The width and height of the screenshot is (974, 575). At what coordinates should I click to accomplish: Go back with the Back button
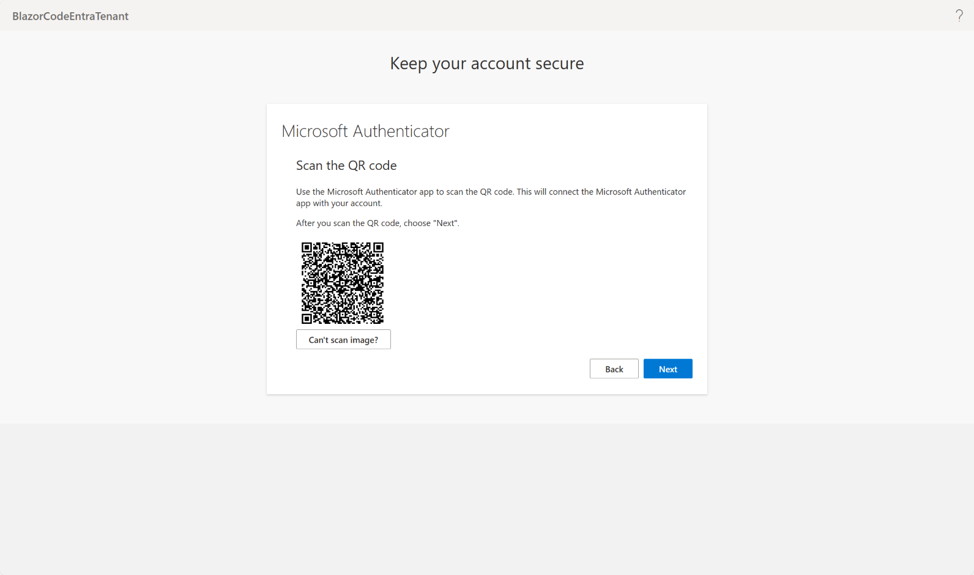614,369
